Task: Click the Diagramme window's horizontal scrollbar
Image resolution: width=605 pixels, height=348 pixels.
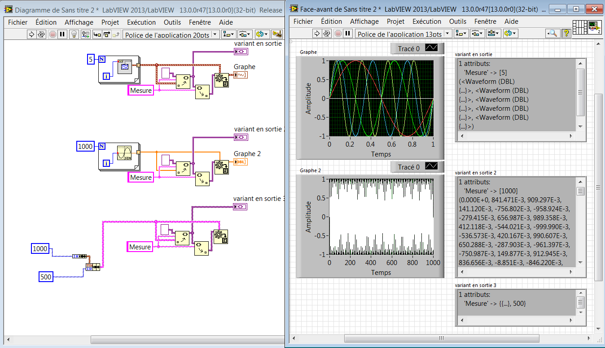Action: [x=144, y=339]
